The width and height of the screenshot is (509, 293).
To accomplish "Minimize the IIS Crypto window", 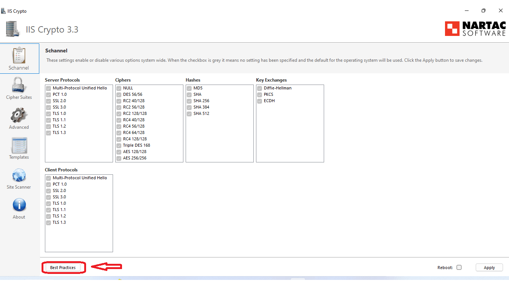I will pyautogui.click(x=466, y=11).
